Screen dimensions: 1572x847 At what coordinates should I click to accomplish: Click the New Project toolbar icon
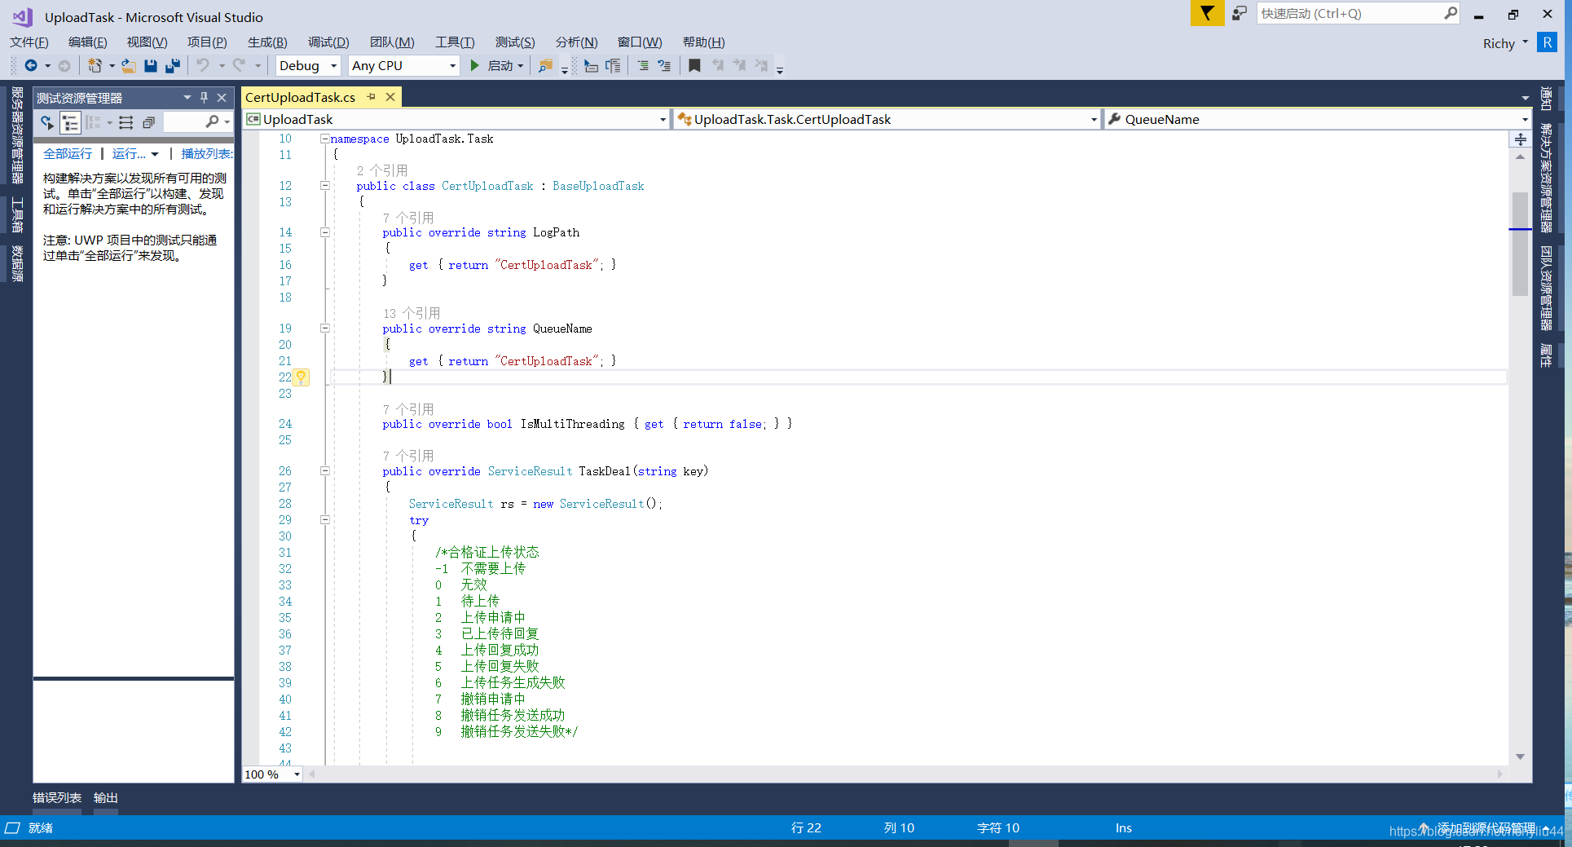point(95,66)
